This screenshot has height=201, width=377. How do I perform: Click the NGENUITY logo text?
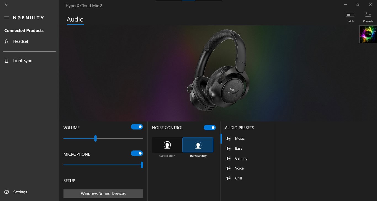point(28,18)
